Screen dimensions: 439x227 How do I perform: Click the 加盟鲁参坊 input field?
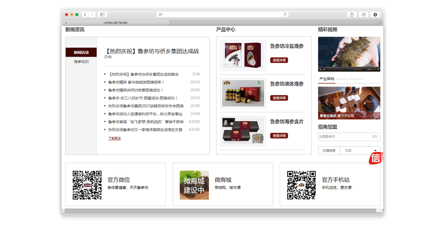pos(343,137)
